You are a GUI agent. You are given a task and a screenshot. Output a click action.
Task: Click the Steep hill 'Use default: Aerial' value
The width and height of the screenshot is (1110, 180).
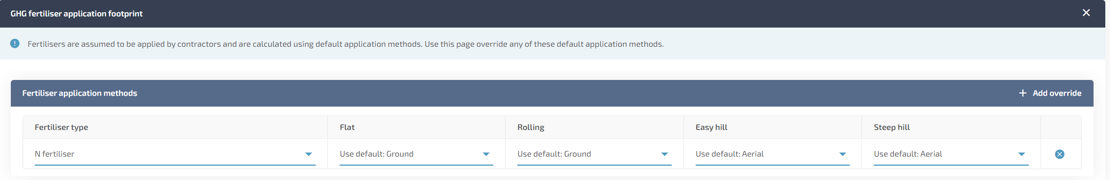click(x=908, y=154)
